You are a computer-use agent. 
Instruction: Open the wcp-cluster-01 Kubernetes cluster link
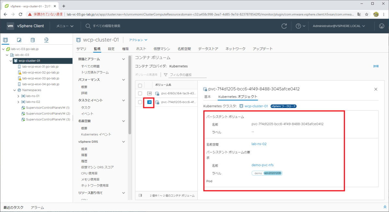(256, 106)
